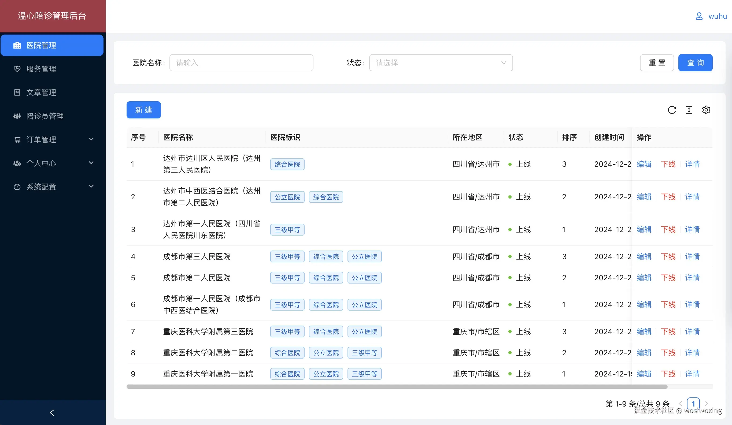732x425 pixels.
Task: Click the 文章管理 document icon
Action: [17, 93]
